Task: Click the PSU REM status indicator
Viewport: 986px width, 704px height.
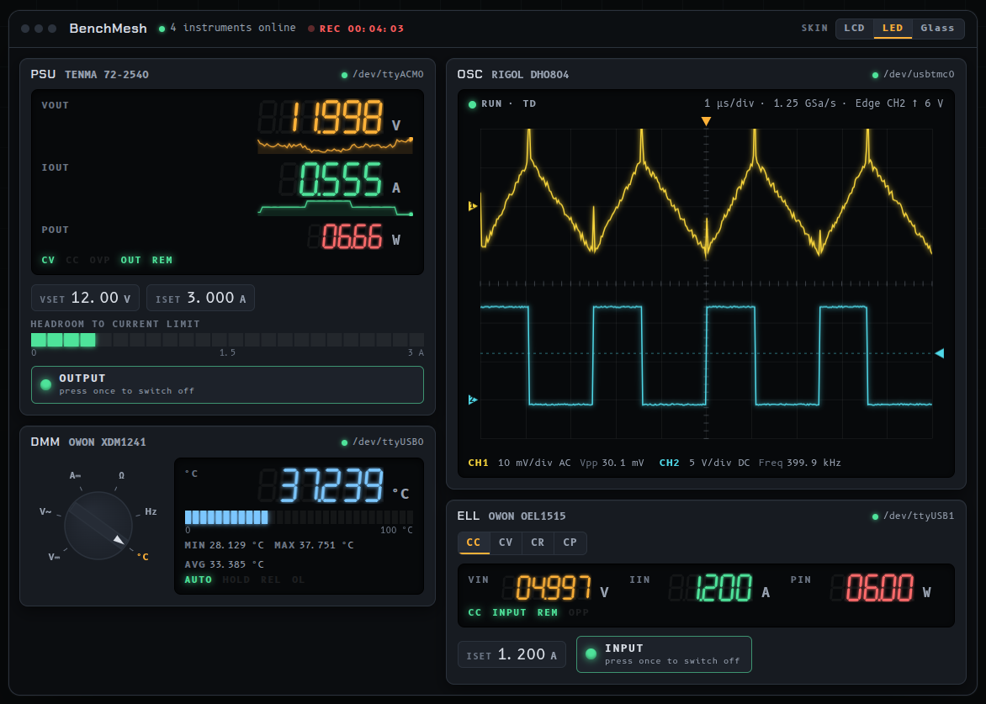Action: [x=162, y=260]
